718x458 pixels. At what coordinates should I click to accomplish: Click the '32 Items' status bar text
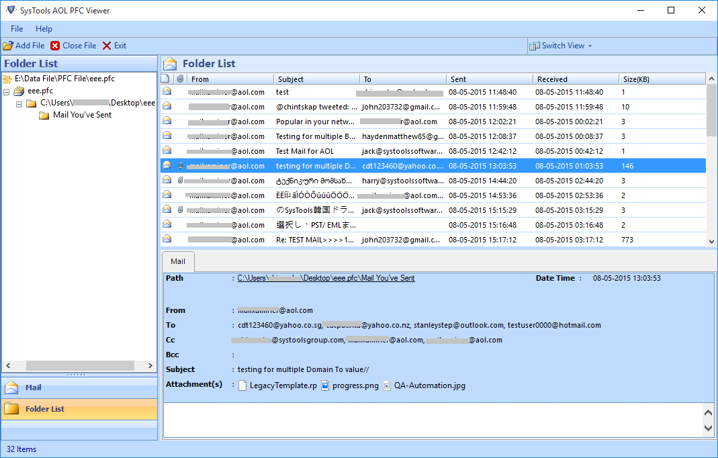[21, 449]
